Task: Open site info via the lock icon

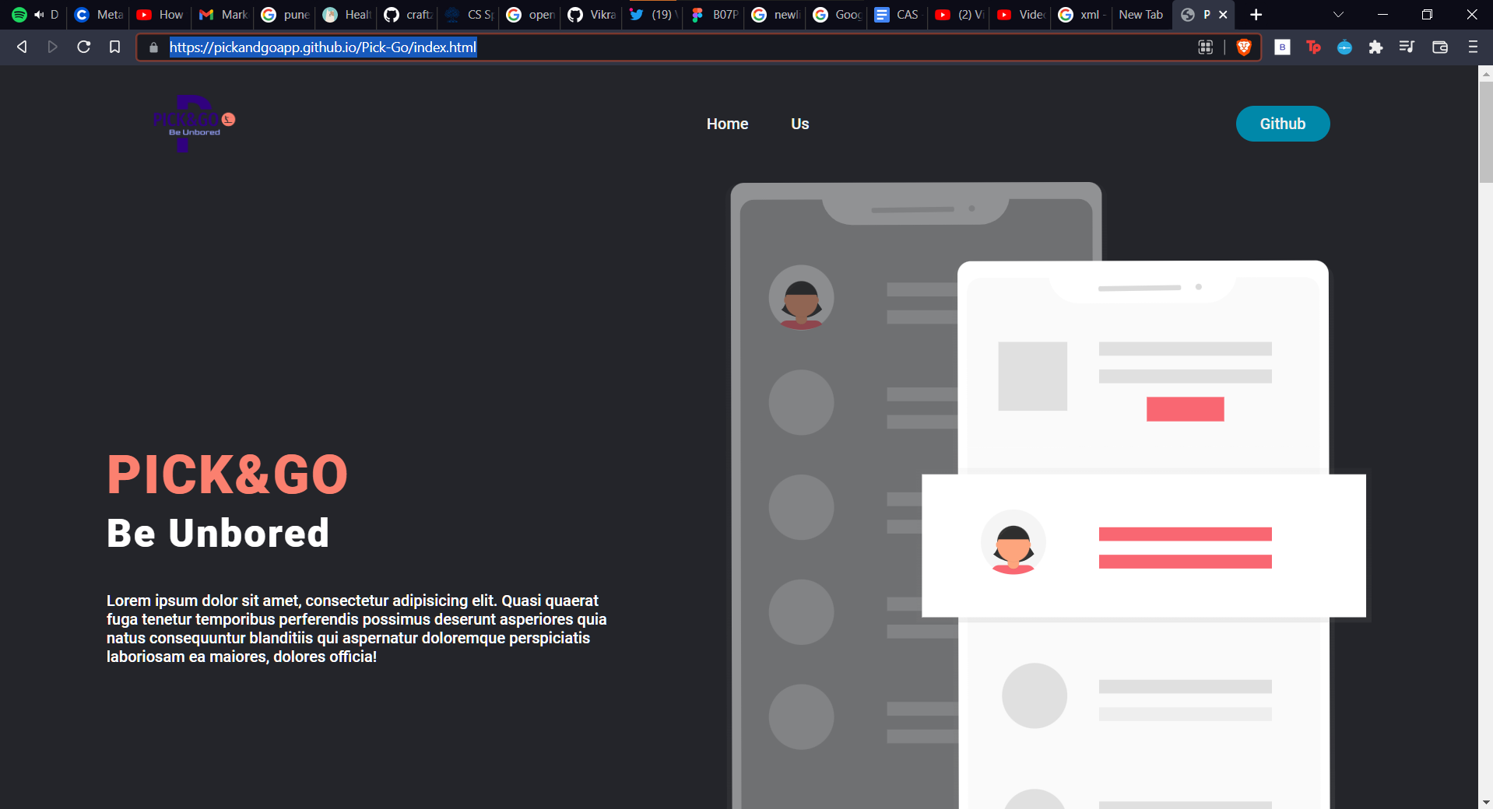Action: 153,47
